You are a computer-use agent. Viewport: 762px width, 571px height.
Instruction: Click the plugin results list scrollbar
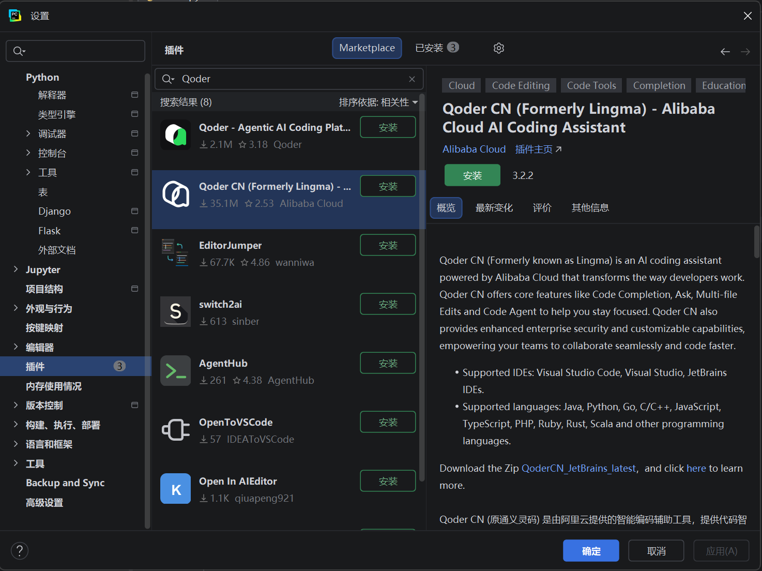(x=422, y=287)
